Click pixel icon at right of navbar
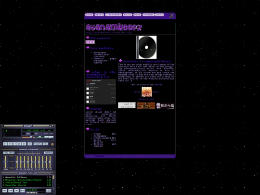Screen dimensions: 260x195 pyautogui.click(x=171, y=16)
